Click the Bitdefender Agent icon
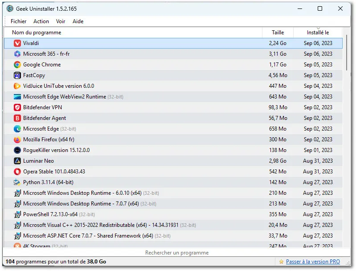The height and width of the screenshot is (271, 356). [17, 118]
